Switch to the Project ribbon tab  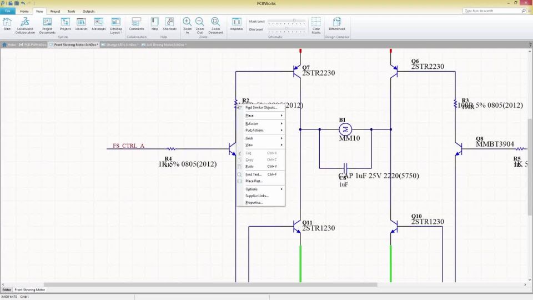(x=55, y=11)
